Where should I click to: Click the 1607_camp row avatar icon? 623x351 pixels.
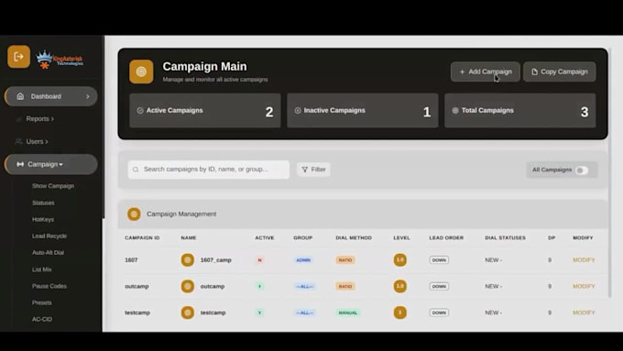(x=188, y=260)
